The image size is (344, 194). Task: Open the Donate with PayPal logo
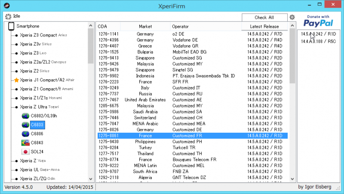pyautogui.click(x=318, y=21)
